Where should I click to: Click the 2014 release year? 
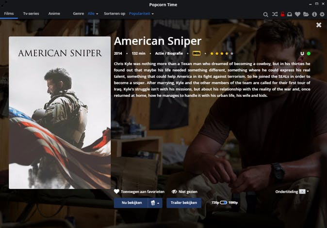[118, 53]
